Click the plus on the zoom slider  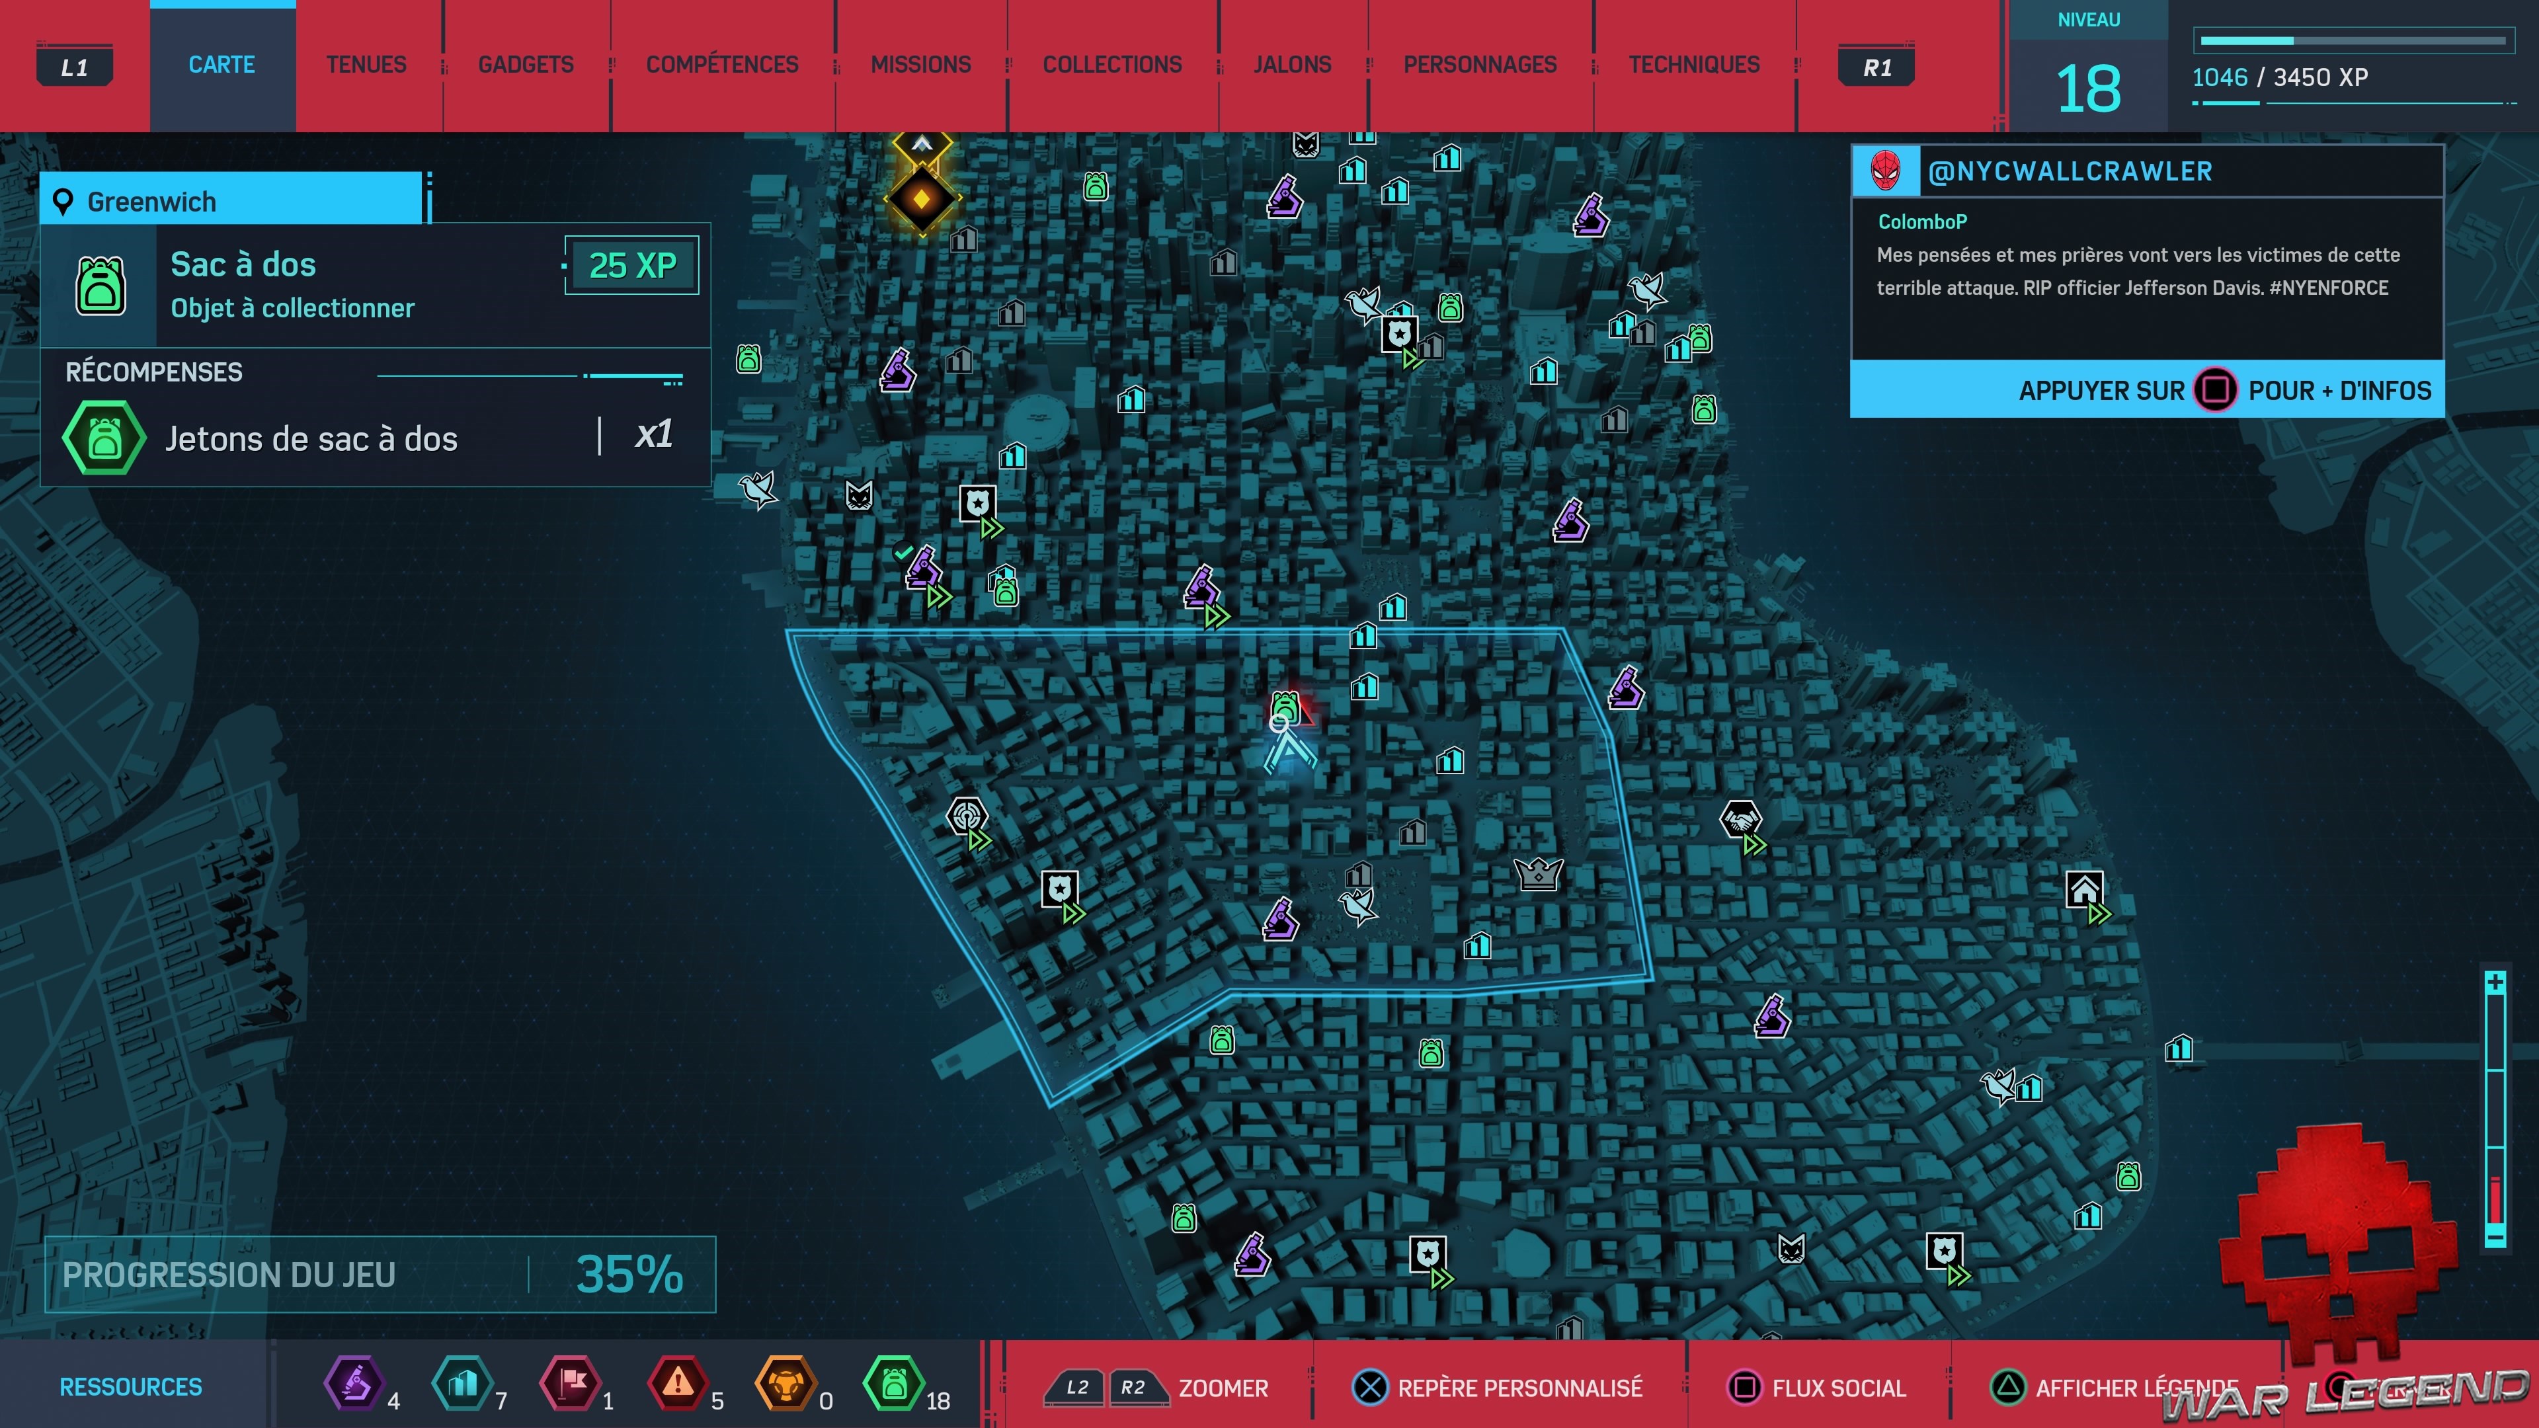pyautogui.click(x=2495, y=982)
